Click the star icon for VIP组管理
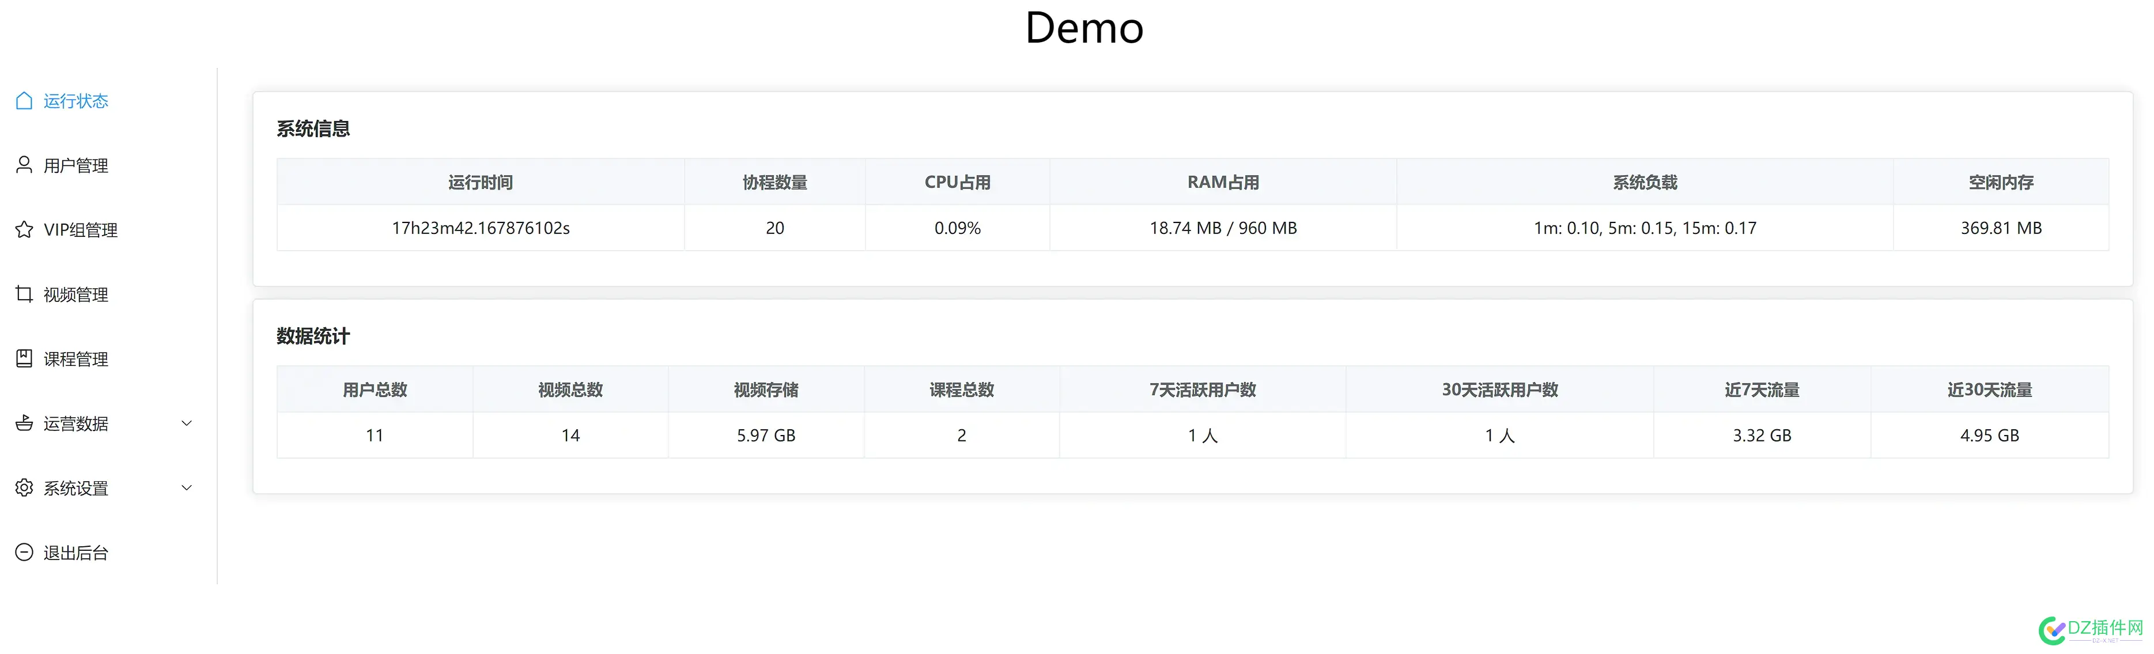This screenshot has width=2154, height=654. 24,229
